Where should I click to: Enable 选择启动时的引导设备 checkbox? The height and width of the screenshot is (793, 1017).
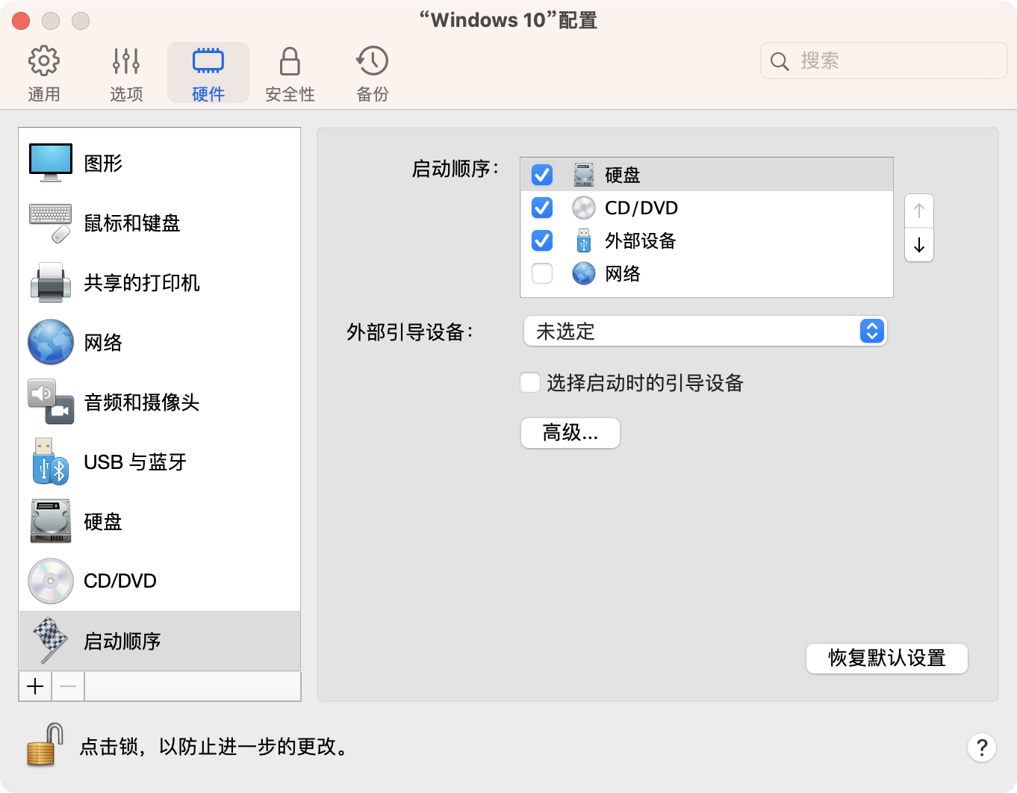pos(530,382)
